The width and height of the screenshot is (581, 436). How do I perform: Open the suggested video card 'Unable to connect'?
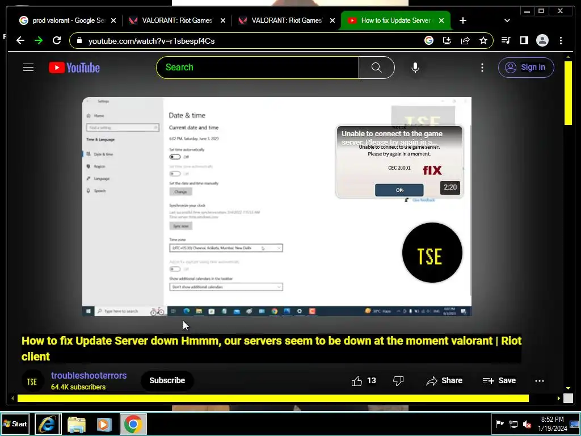pos(399,162)
